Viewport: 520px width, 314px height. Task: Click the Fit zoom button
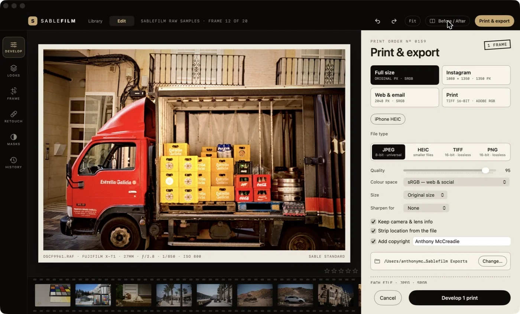point(412,21)
